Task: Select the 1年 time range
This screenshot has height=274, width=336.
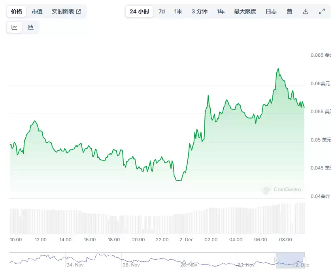Action: point(221,11)
